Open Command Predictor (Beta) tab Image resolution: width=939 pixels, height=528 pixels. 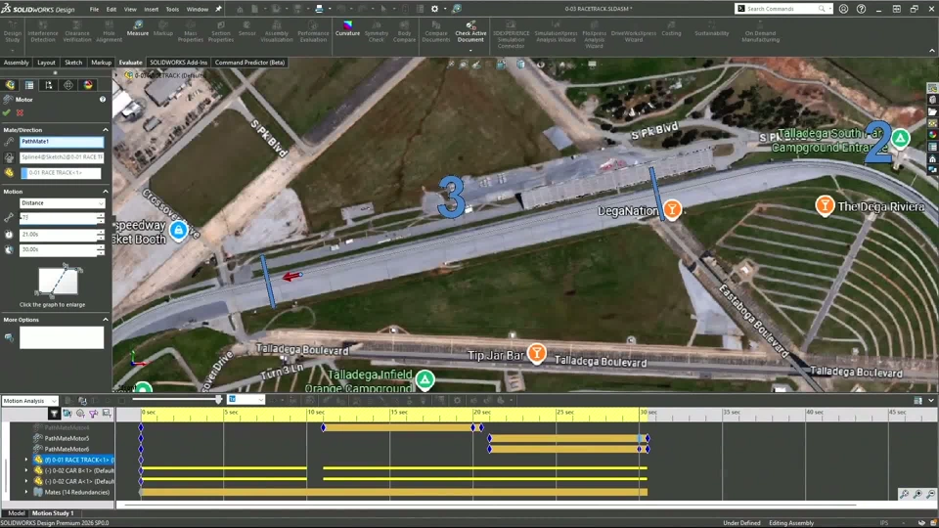pyautogui.click(x=249, y=63)
